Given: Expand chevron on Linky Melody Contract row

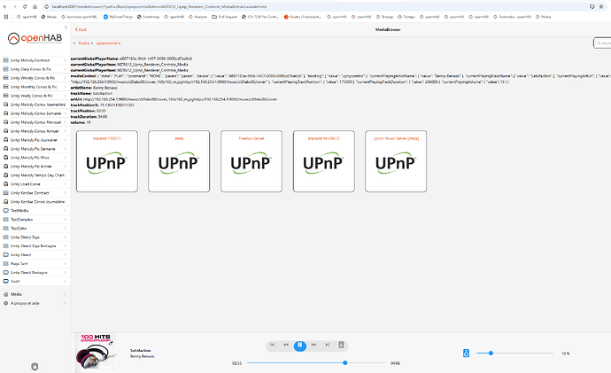Looking at the screenshot, I should pos(65,60).
